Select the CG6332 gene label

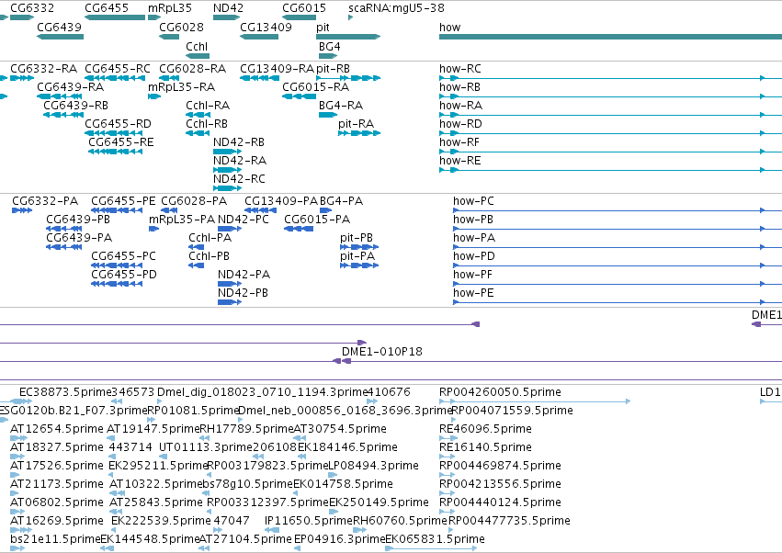(x=32, y=8)
